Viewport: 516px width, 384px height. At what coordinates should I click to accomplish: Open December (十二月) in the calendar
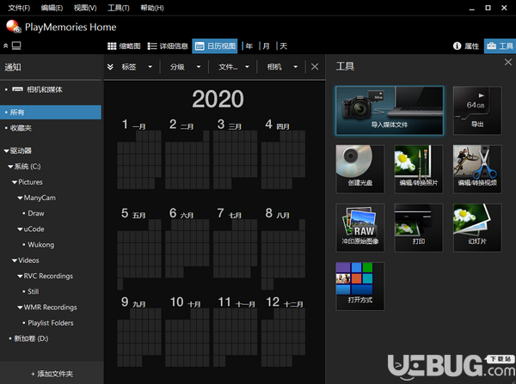click(283, 332)
